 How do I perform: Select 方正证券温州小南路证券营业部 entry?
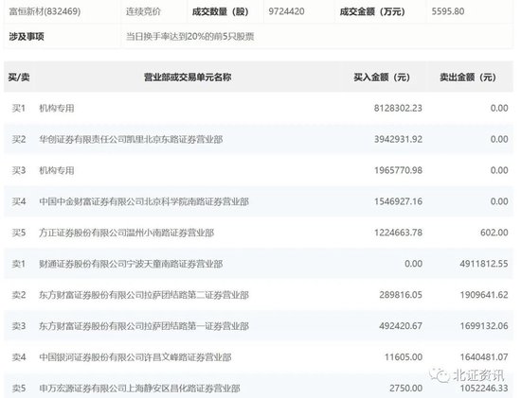pos(127,233)
